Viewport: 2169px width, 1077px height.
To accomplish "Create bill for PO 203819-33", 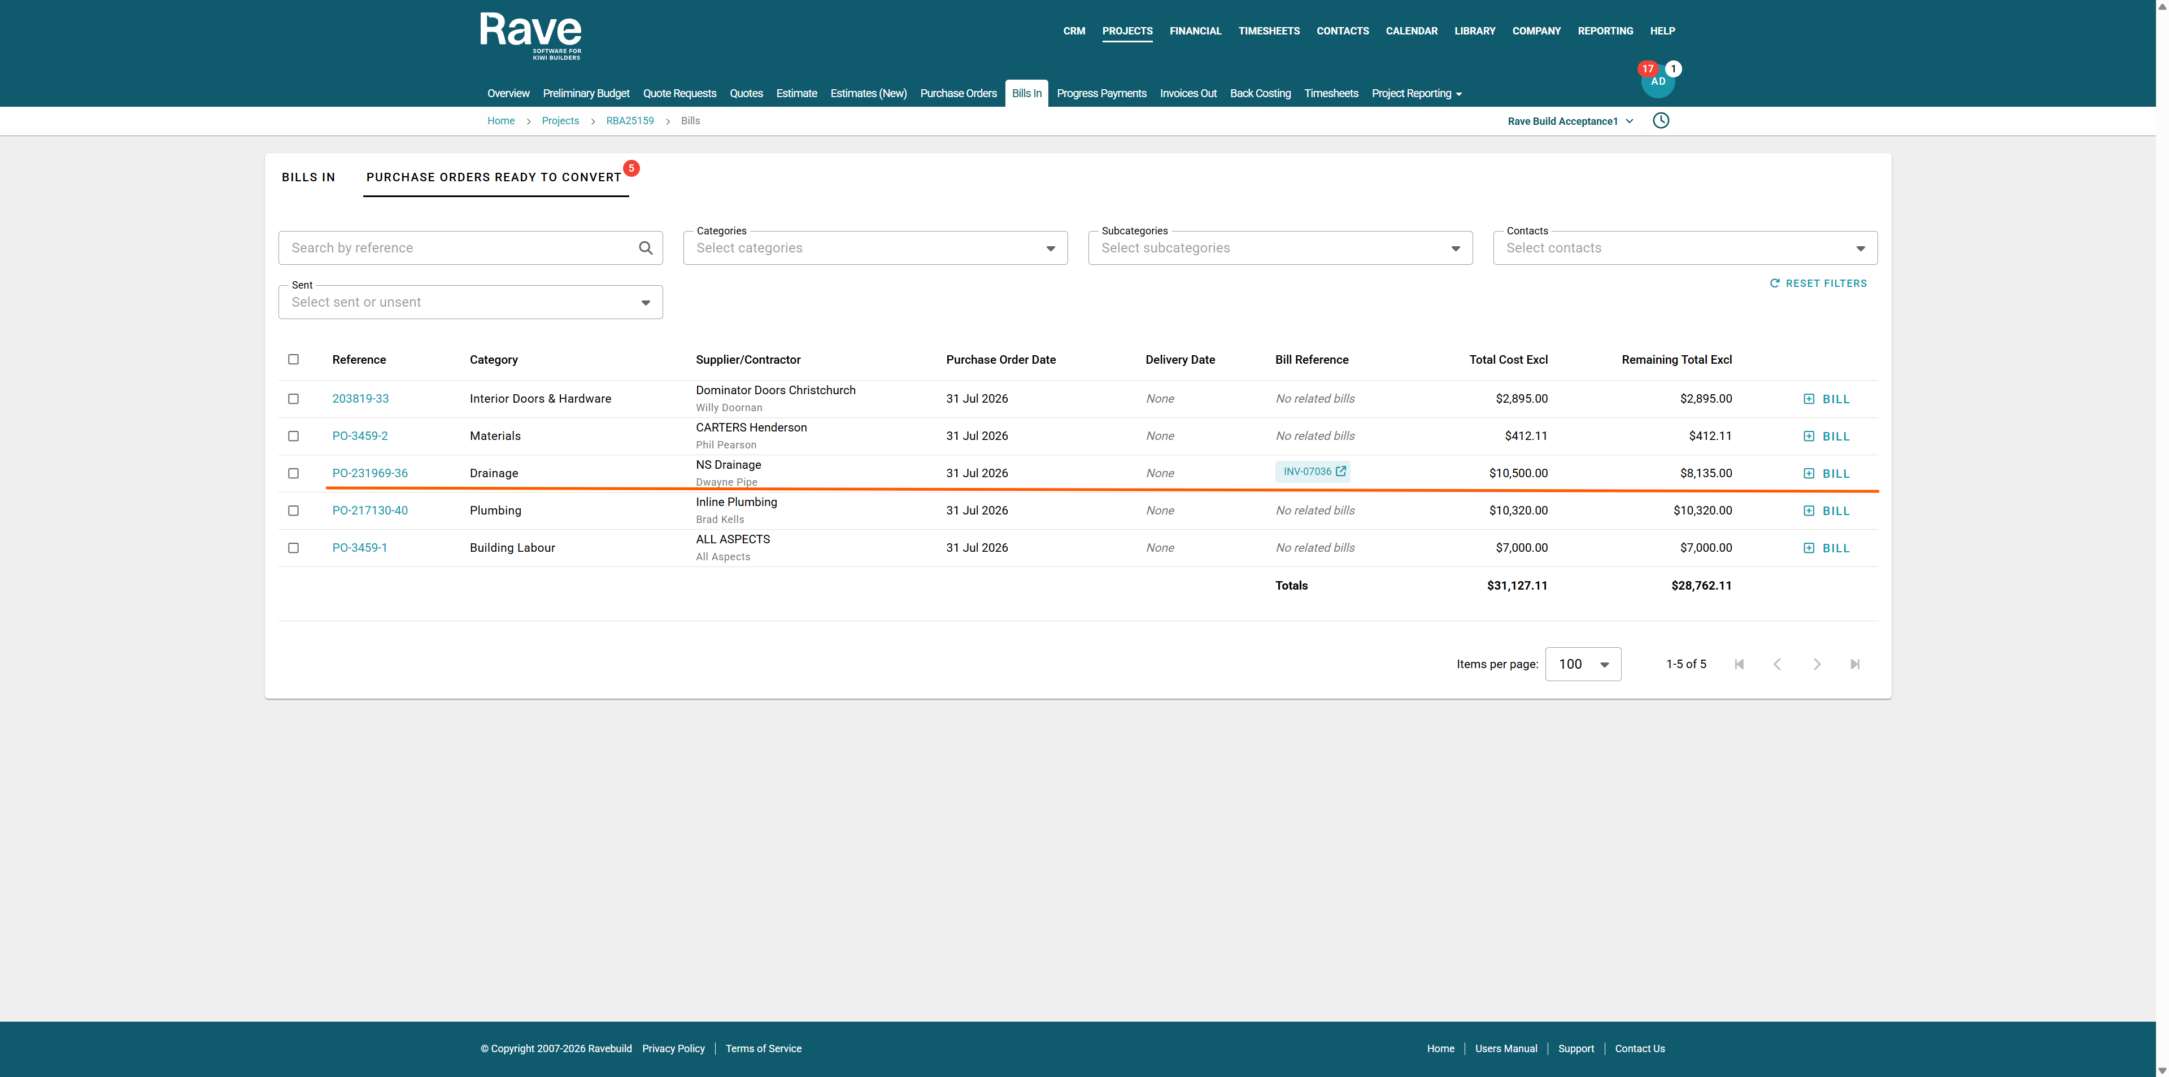I will (x=1826, y=399).
